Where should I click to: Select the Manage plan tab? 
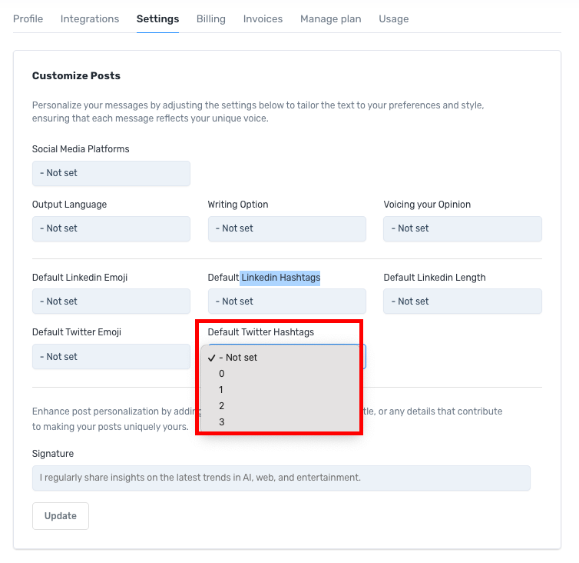[x=330, y=18]
